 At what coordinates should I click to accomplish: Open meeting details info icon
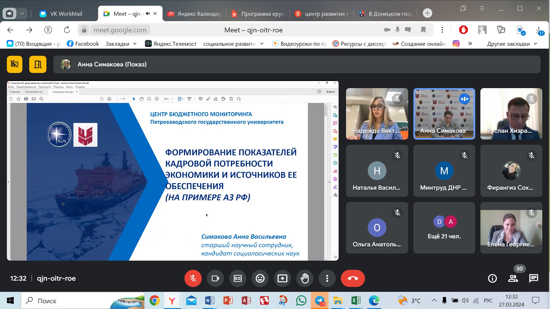click(x=492, y=278)
